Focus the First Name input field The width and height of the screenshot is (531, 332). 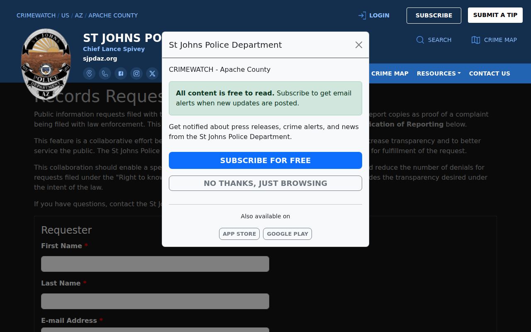tap(155, 264)
